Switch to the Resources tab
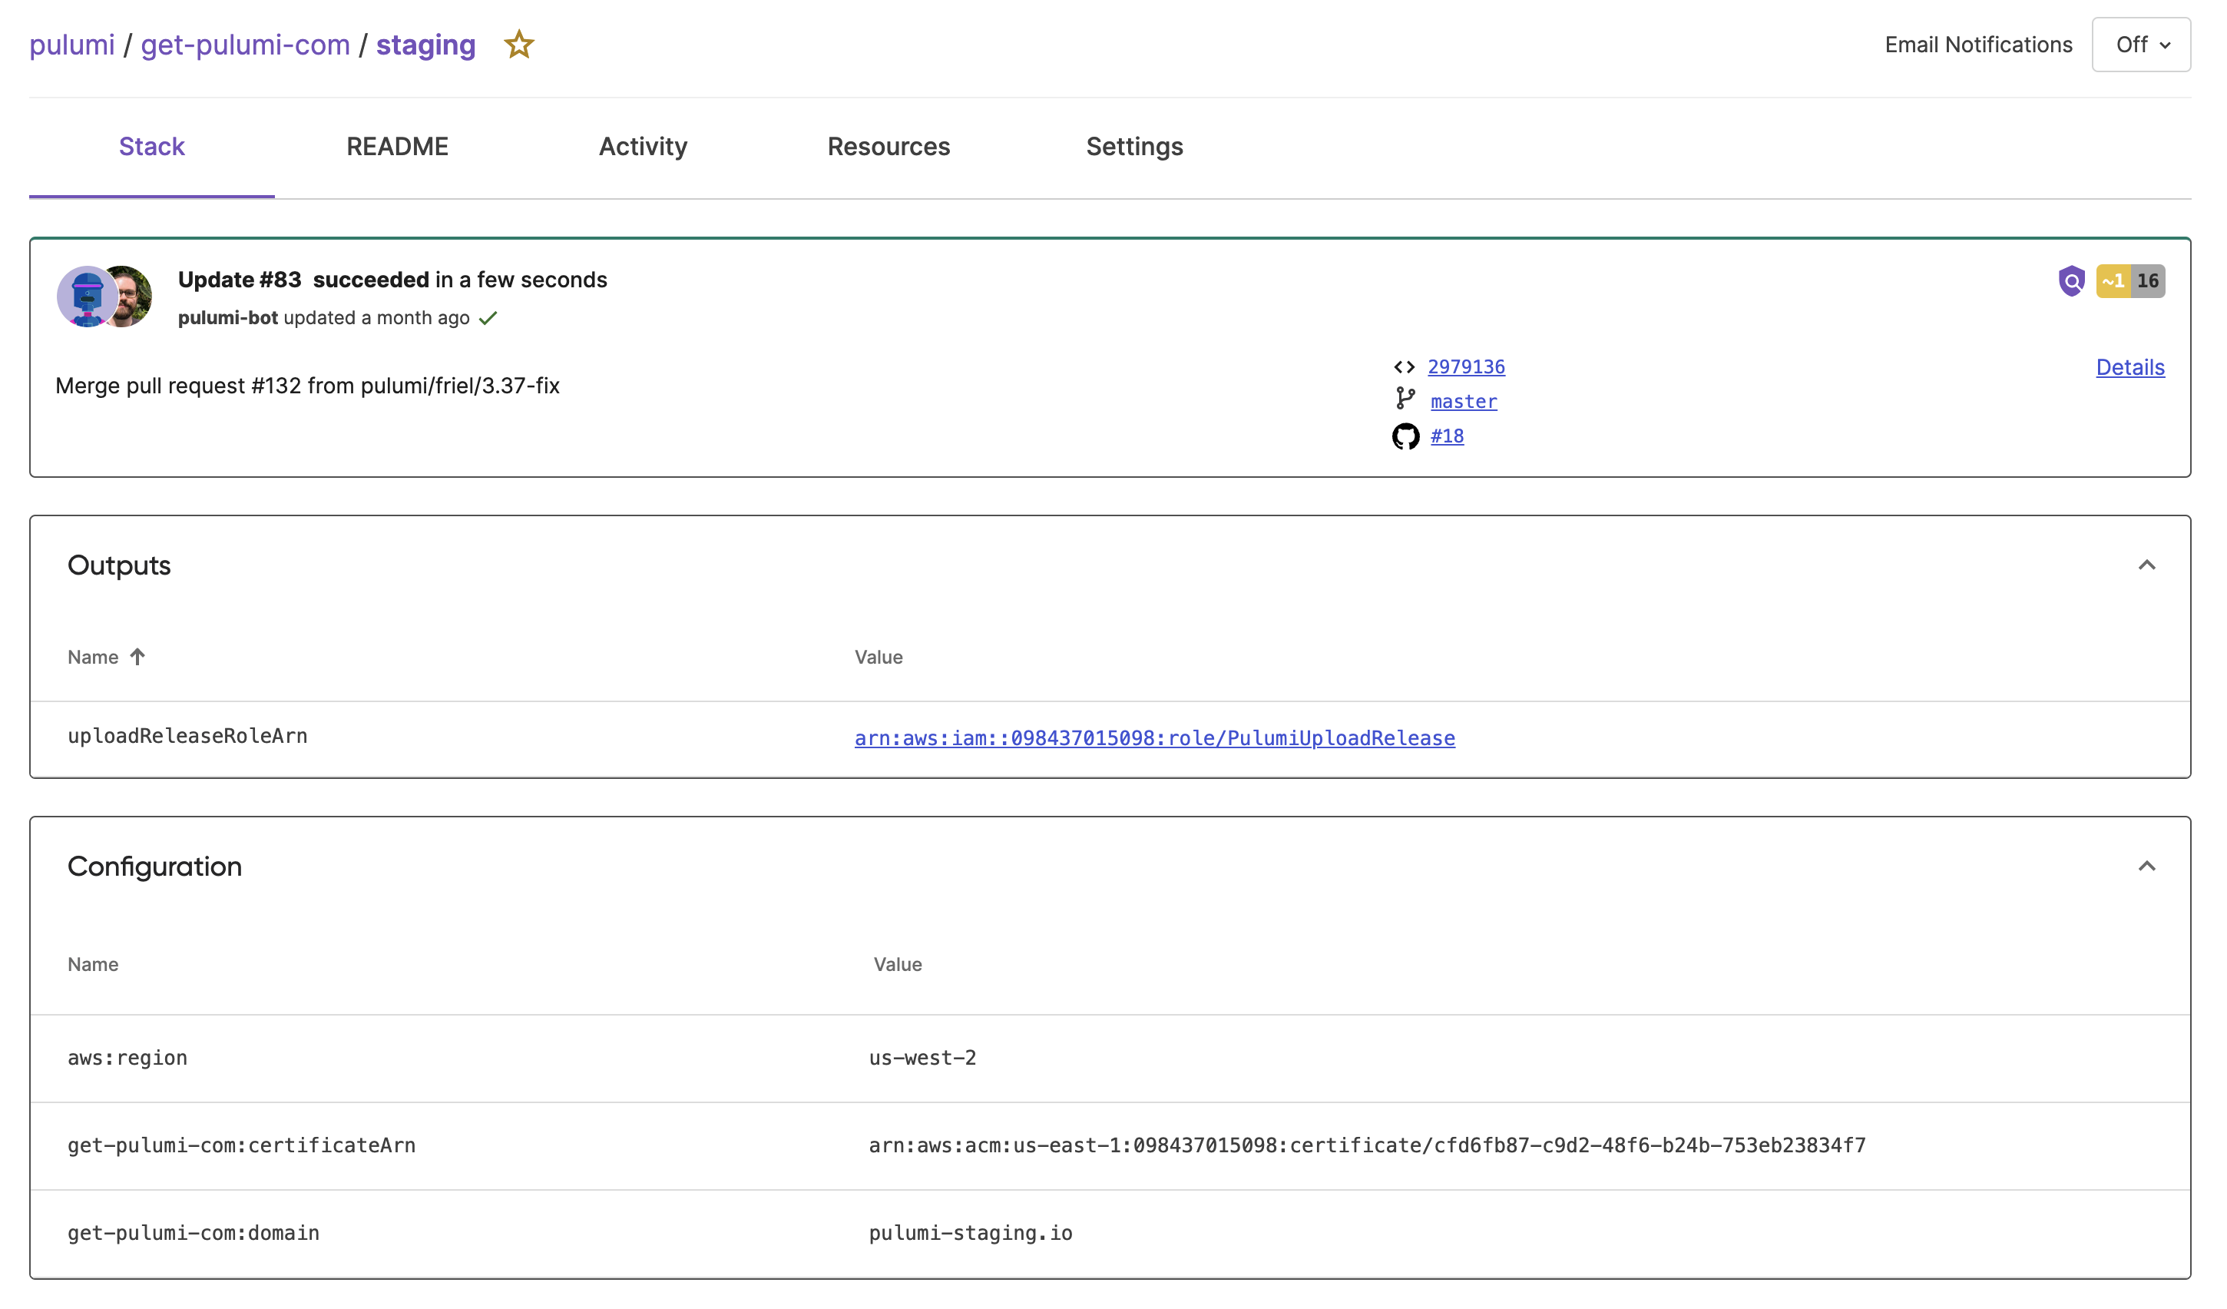Screen dimensions: 2227x1309 888,145
